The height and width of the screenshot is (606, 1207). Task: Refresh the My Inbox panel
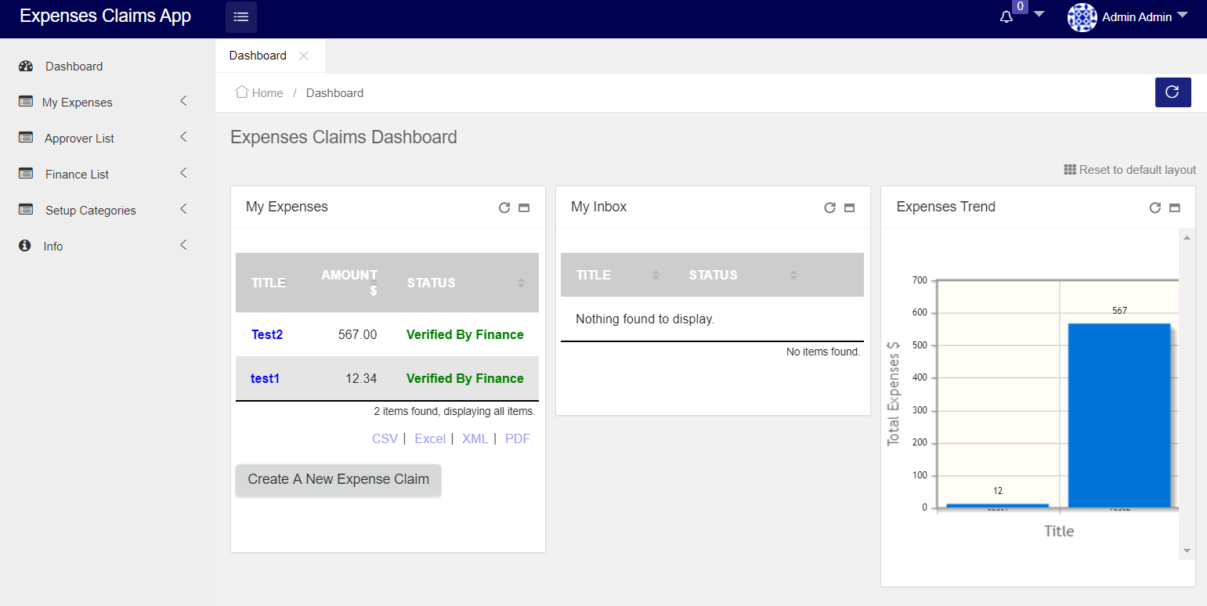pyautogui.click(x=829, y=207)
